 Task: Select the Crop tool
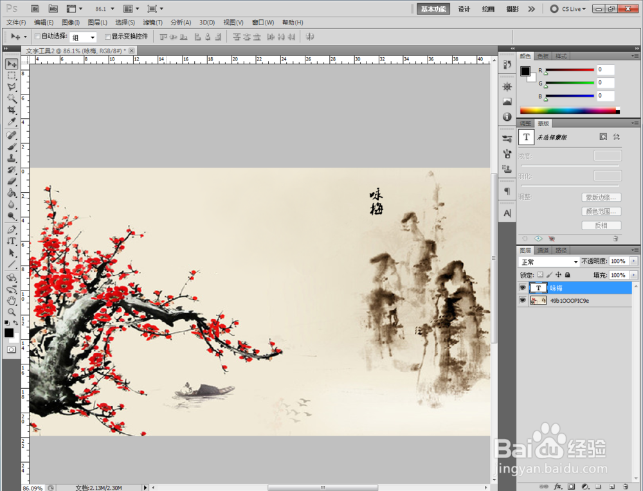coord(12,110)
